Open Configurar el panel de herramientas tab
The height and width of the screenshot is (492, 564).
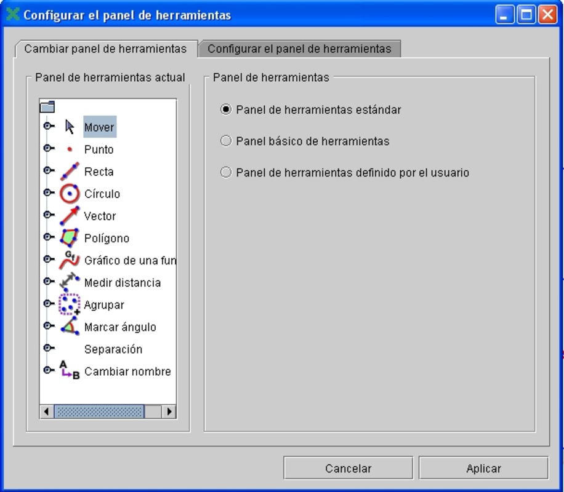point(299,49)
